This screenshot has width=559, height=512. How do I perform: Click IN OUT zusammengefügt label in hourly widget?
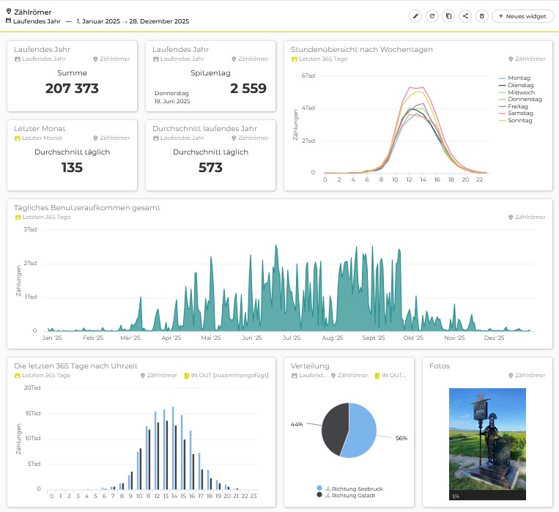(x=225, y=375)
